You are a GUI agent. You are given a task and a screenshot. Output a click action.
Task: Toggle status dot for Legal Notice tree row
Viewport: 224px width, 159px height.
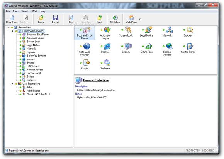[20, 45]
